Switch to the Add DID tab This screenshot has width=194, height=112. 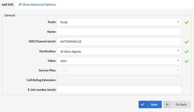point(8,5)
